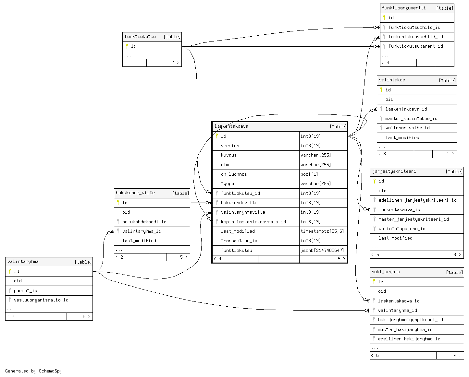Click key icon beside valintaryhmaviite column
The image size is (469, 377).
pyautogui.click(x=217, y=212)
